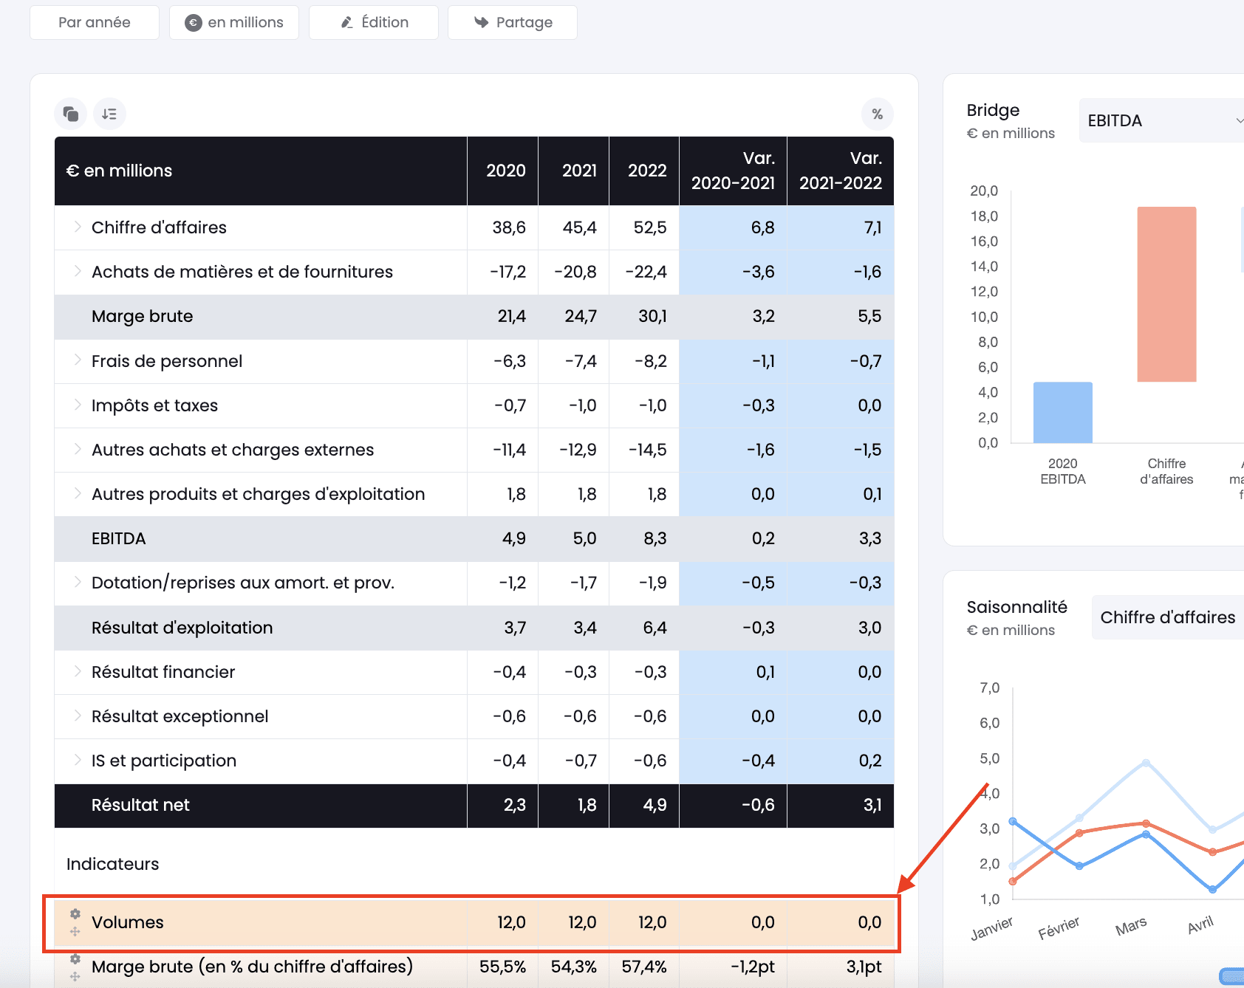The width and height of the screenshot is (1244, 988).
Task: Click the EBITDA 2022 value 8,3
Action: [x=655, y=538]
